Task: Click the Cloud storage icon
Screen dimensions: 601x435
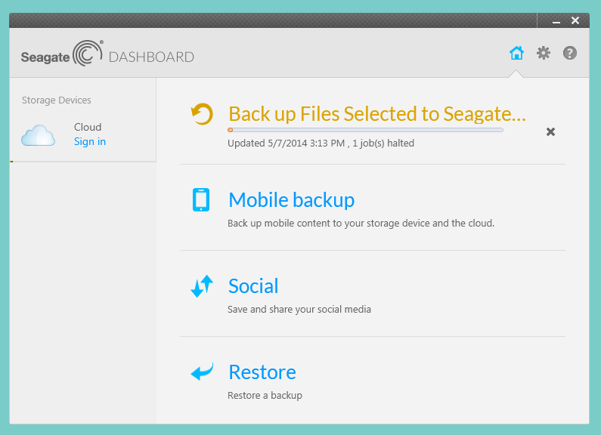Action: 38,136
